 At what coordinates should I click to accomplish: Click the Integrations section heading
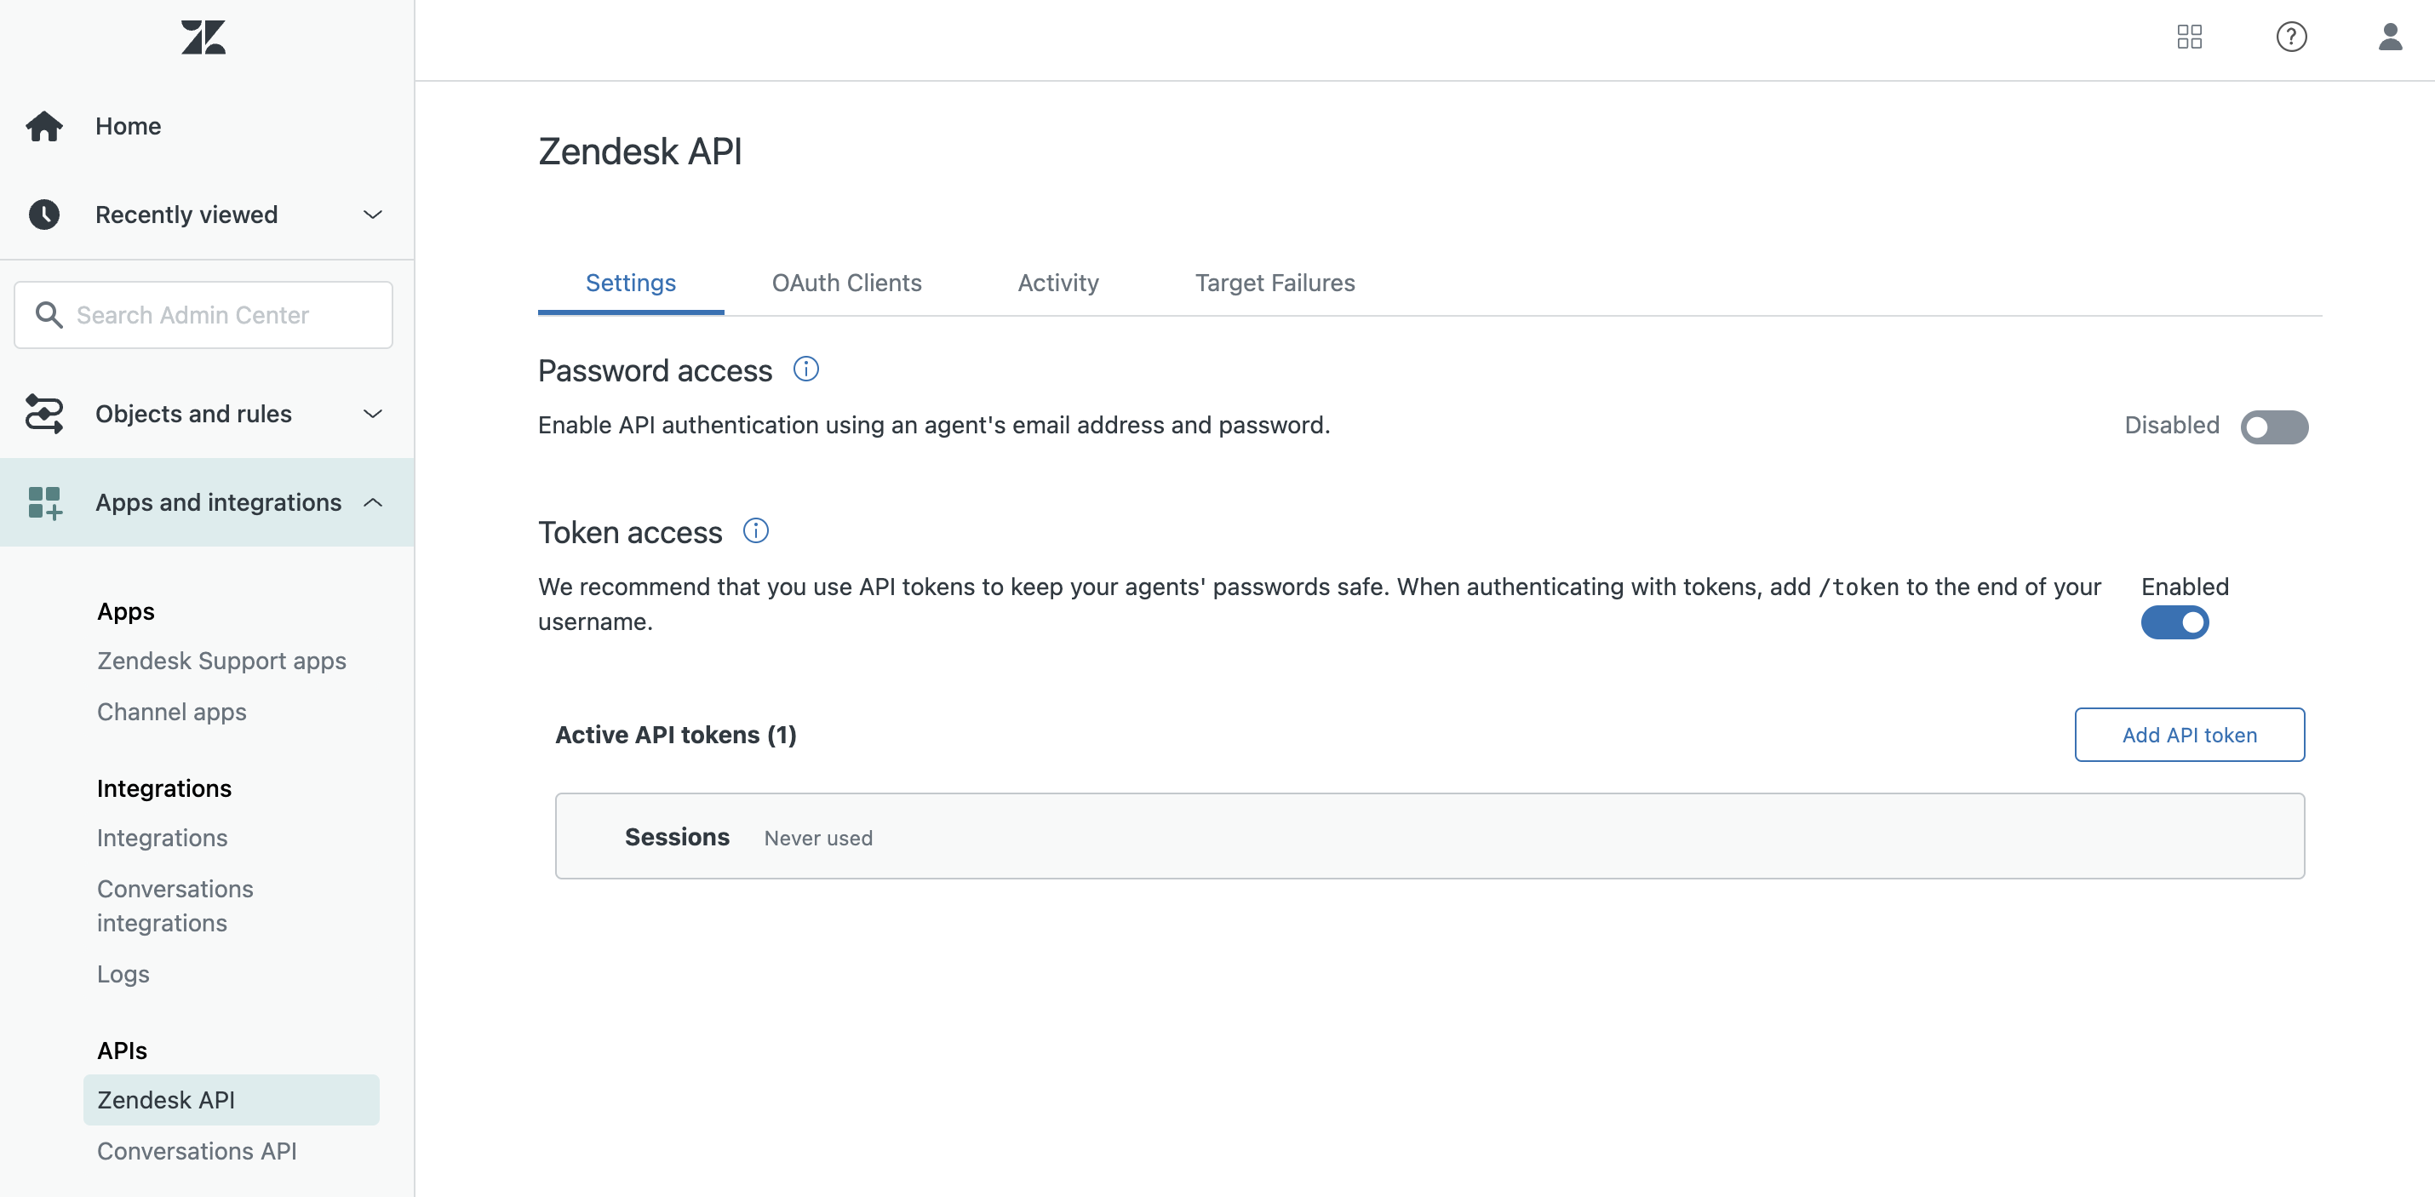tap(164, 788)
